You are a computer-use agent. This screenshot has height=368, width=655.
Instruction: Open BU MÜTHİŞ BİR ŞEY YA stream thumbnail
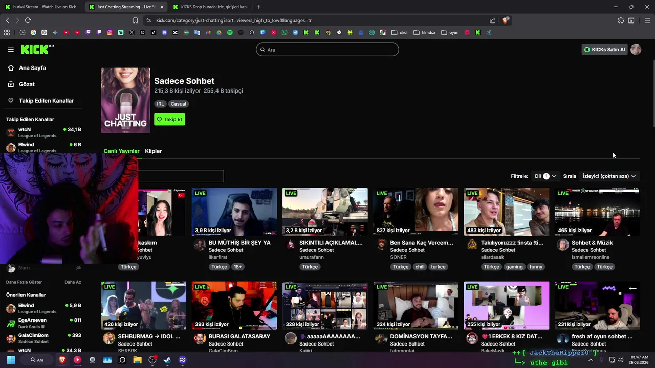(x=234, y=212)
